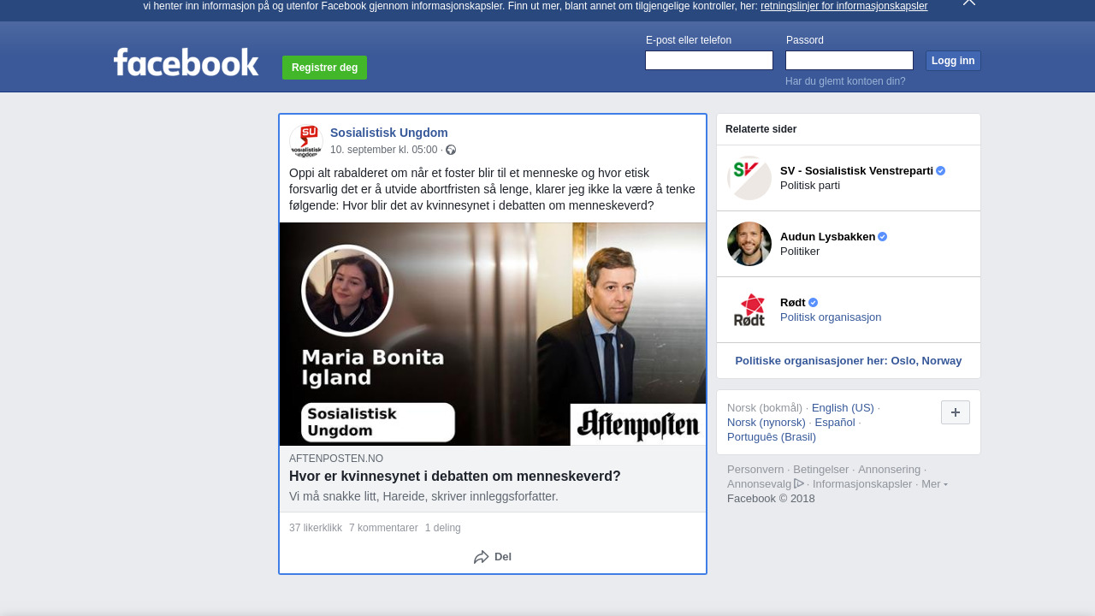Image resolution: width=1095 pixels, height=616 pixels.
Task: Add more languages with plus button
Action: coord(956,412)
